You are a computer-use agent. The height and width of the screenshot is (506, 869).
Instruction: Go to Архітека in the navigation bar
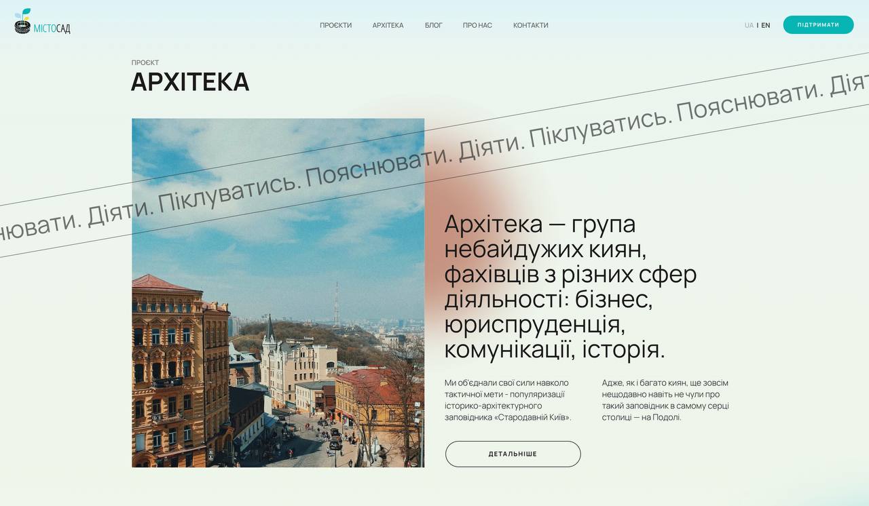click(388, 25)
